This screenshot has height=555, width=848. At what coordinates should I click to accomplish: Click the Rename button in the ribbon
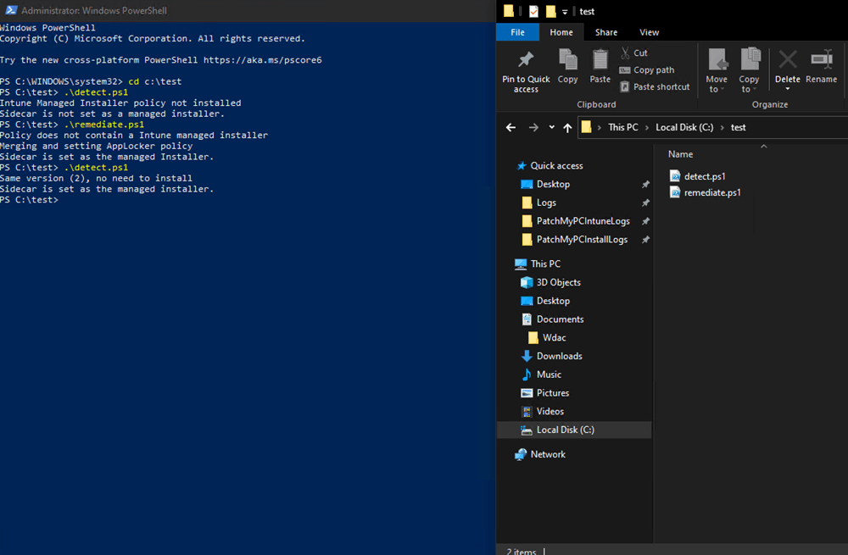coord(821,66)
